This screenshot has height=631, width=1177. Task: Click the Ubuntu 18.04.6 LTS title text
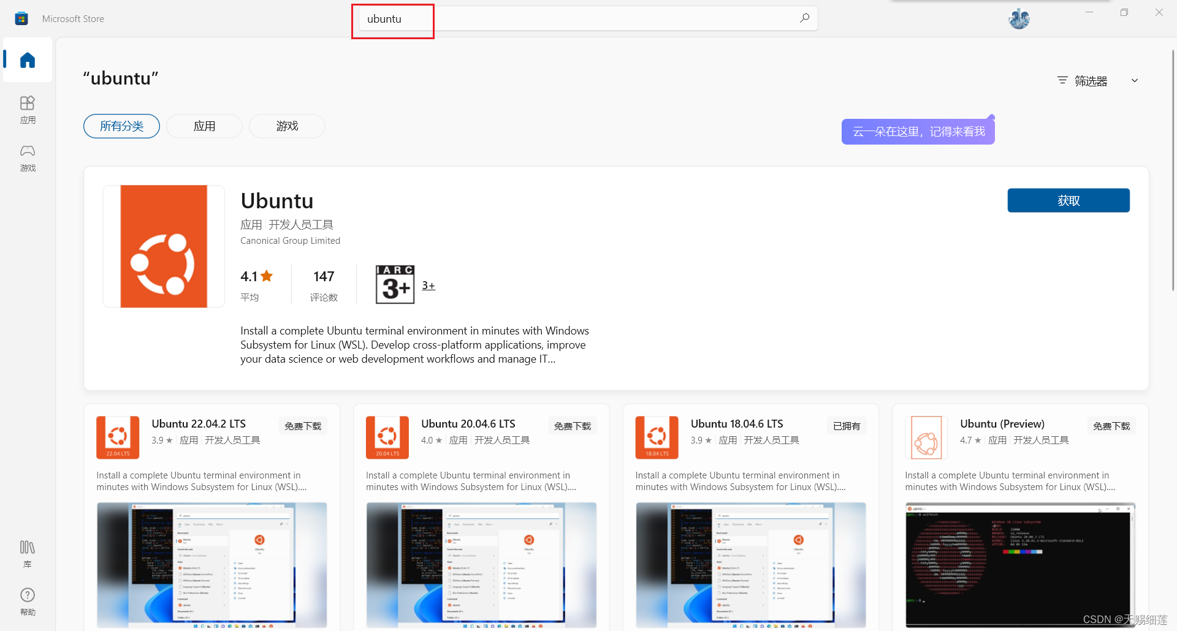click(x=737, y=424)
